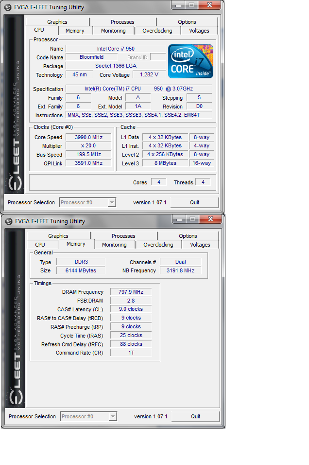Click the Specification field with '@ 3.07GHz'
Viewport: 309px width, 465px height.
tap(138, 89)
